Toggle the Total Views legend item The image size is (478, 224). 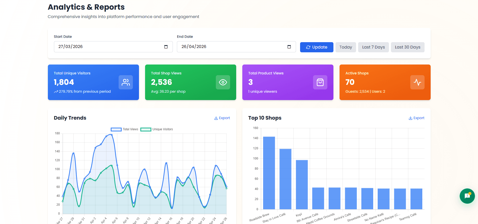[x=124, y=129]
